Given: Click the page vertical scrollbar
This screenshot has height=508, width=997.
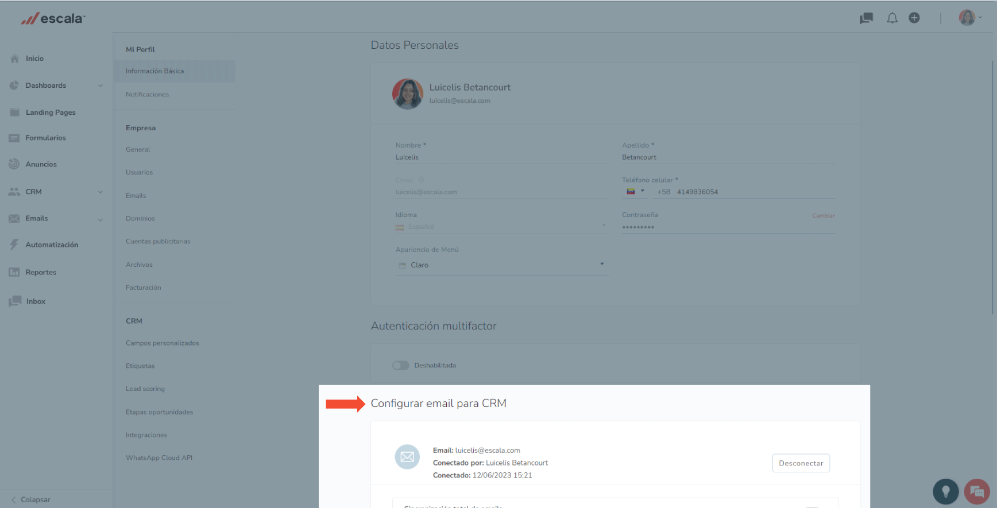Looking at the screenshot, I should point(993,187).
